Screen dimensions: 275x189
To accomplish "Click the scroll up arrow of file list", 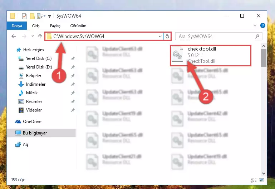I will (264, 46).
